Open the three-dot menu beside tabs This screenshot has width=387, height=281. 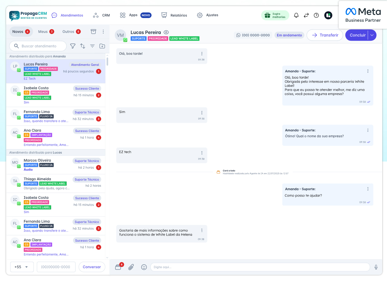coord(103,31)
